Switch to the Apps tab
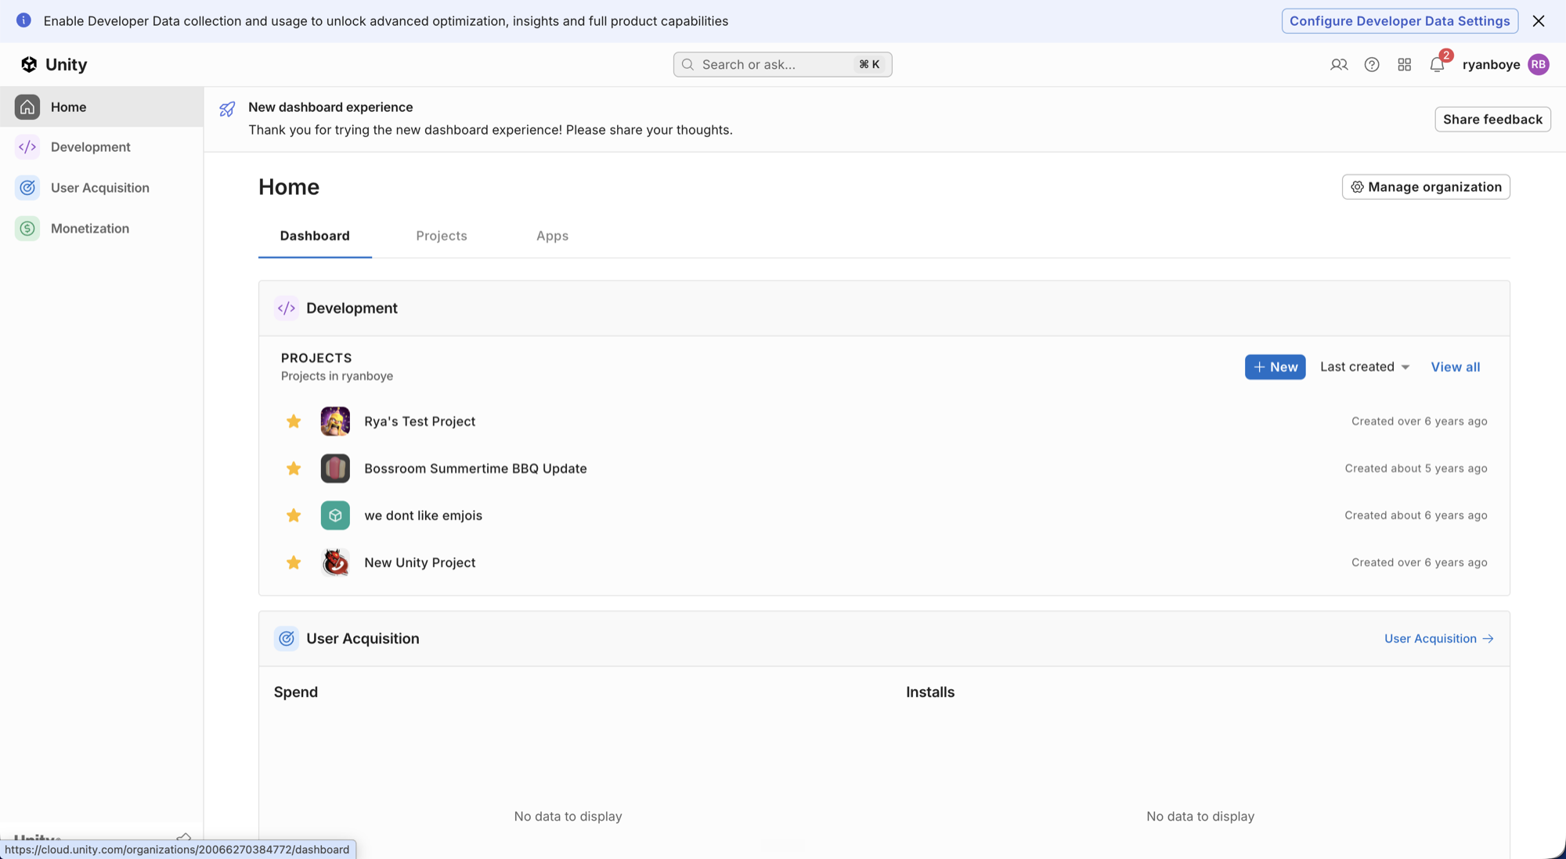Image resolution: width=1566 pixels, height=859 pixels. point(552,236)
